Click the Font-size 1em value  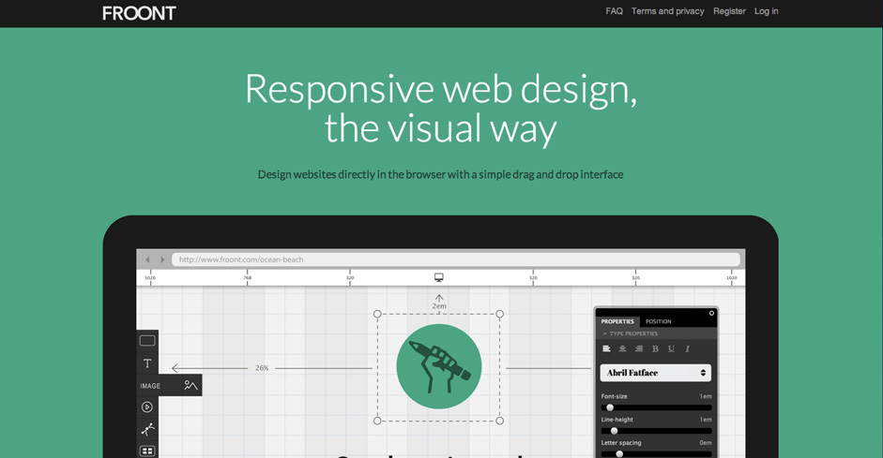click(706, 396)
